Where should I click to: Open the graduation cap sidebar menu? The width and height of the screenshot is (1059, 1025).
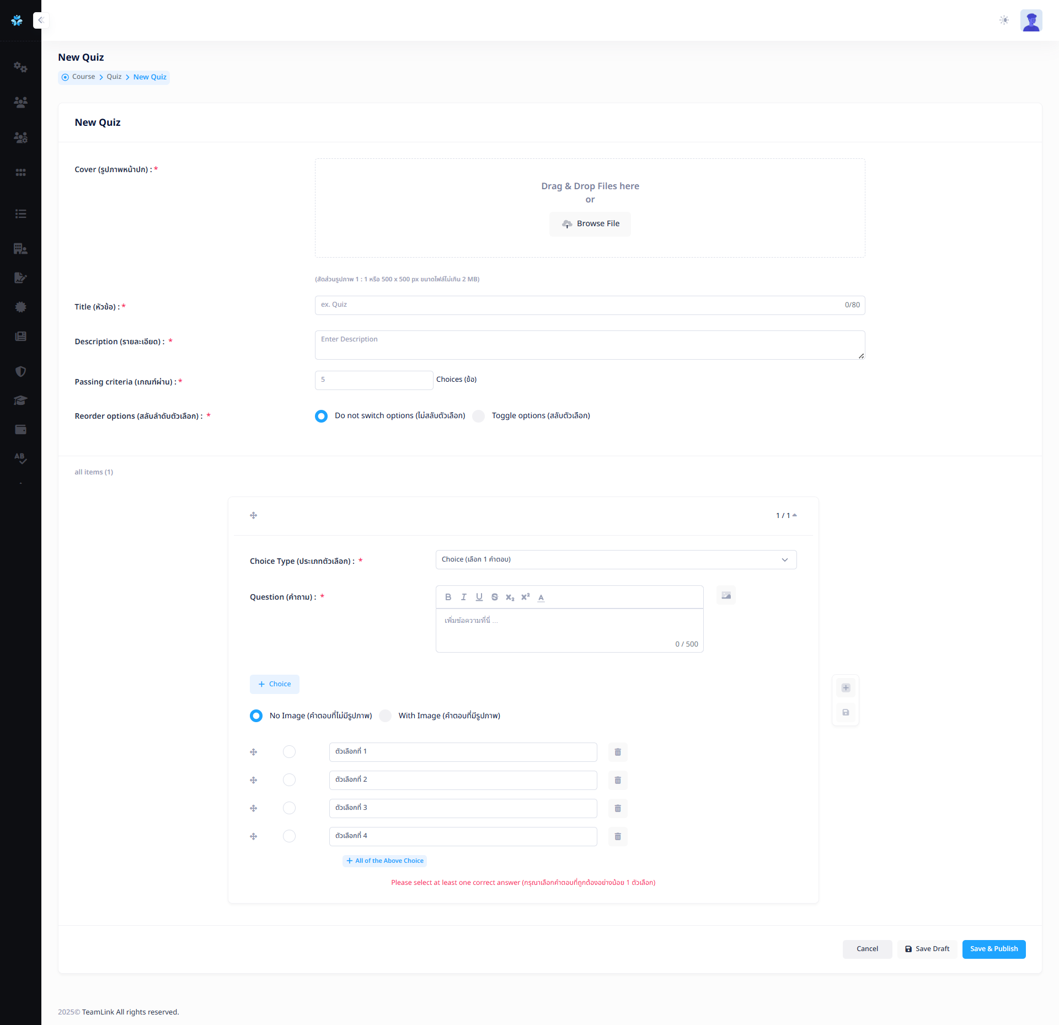tap(20, 401)
